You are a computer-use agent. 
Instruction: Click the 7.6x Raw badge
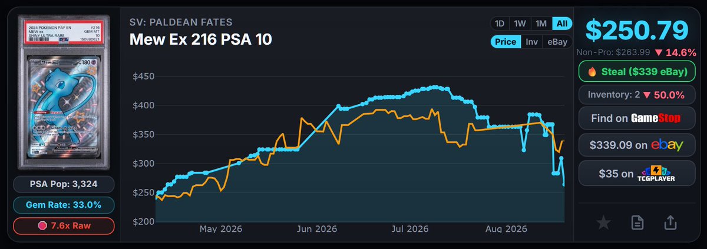64,225
